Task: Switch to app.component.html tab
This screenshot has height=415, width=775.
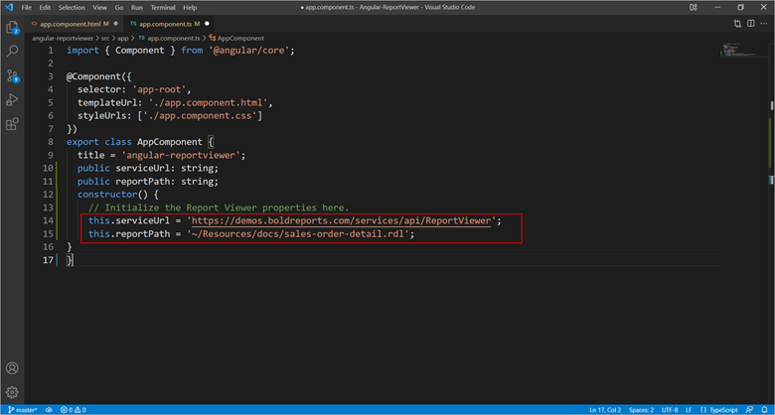Action: click(75, 24)
